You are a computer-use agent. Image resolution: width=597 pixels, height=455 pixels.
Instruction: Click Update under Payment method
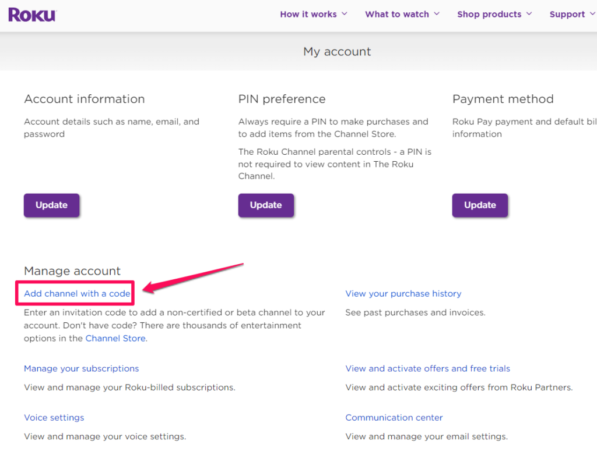tap(480, 205)
